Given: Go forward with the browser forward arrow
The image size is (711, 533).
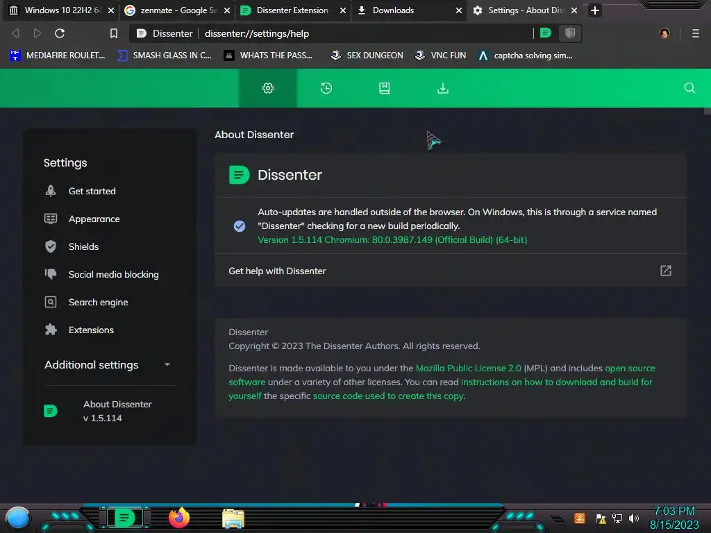Looking at the screenshot, I should coord(37,33).
